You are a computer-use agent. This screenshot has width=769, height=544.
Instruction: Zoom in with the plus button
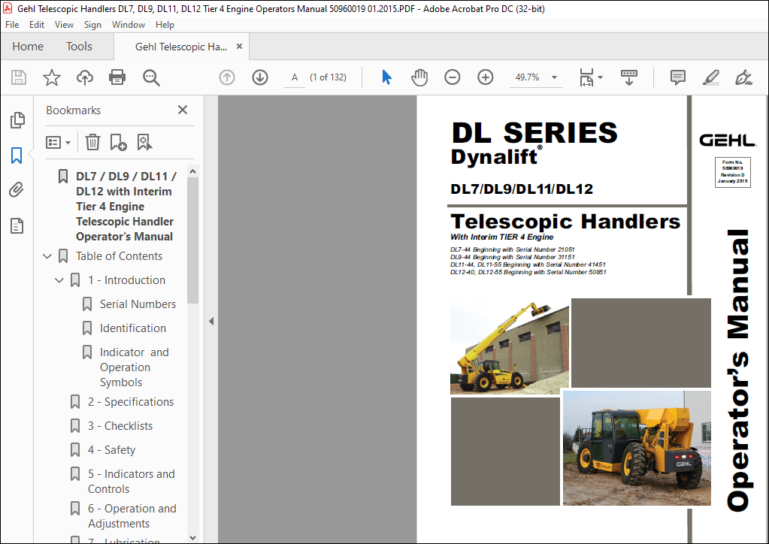(485, 77)
